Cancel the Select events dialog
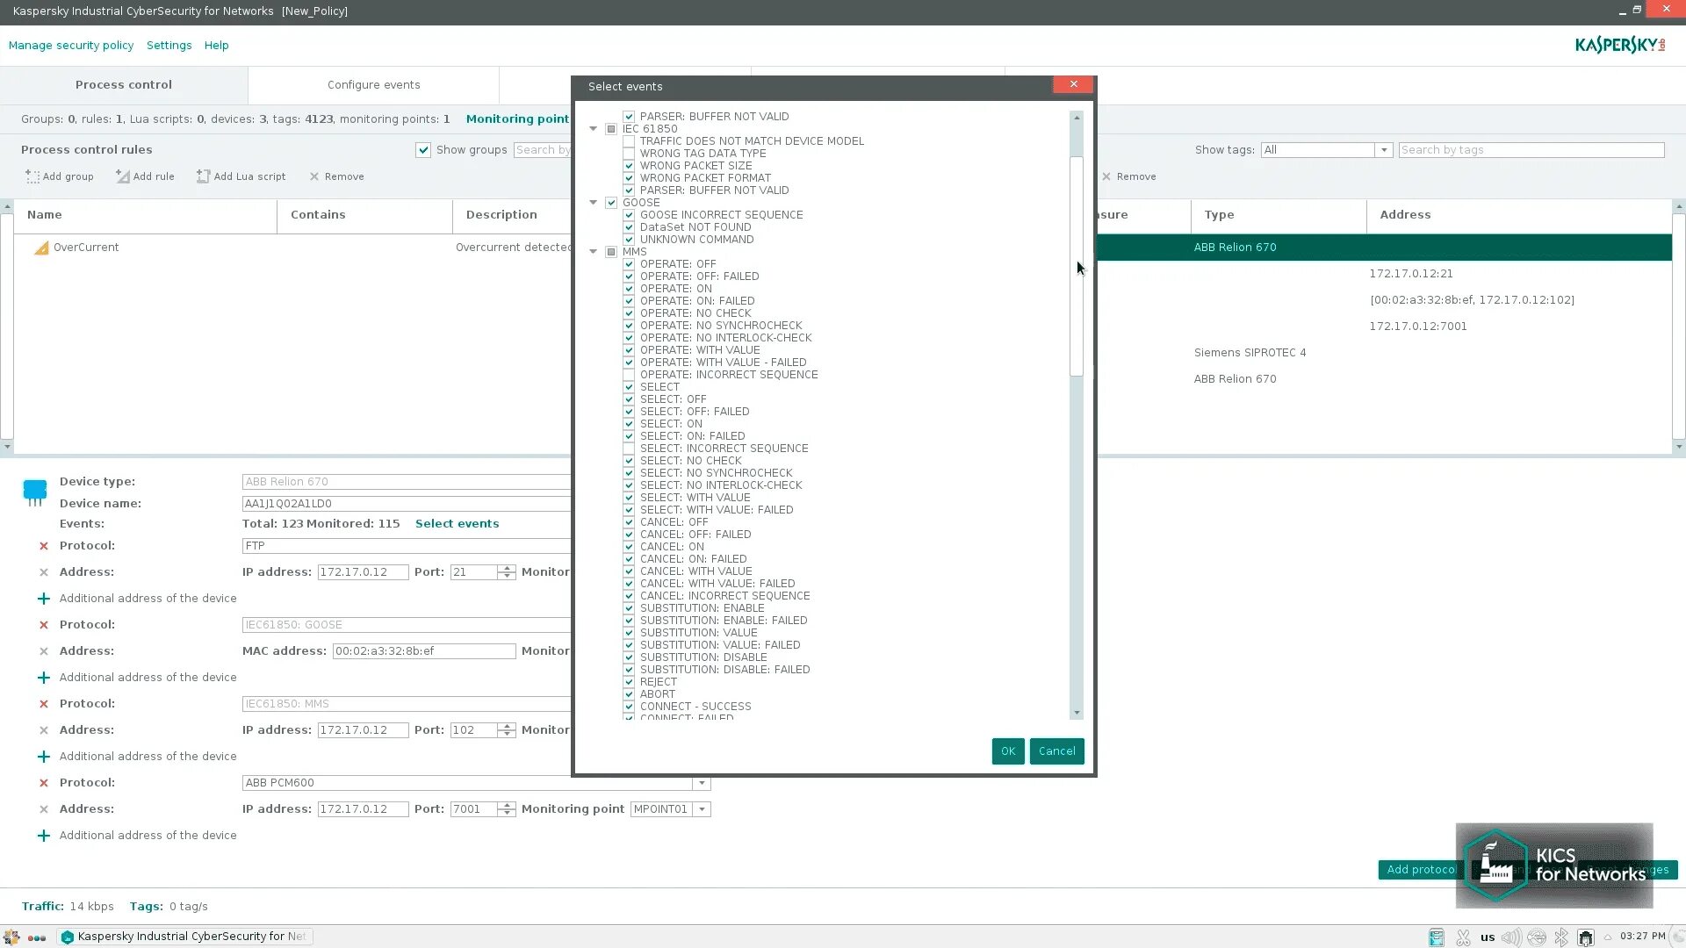The image size is (1686, 948). tap(1056, 751)
